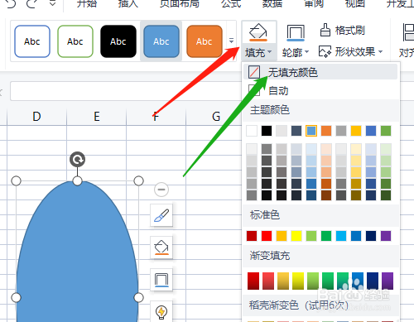414x322 pixels.
Task: Click the format painter 格式刷 button
Action: pos(343,31)
